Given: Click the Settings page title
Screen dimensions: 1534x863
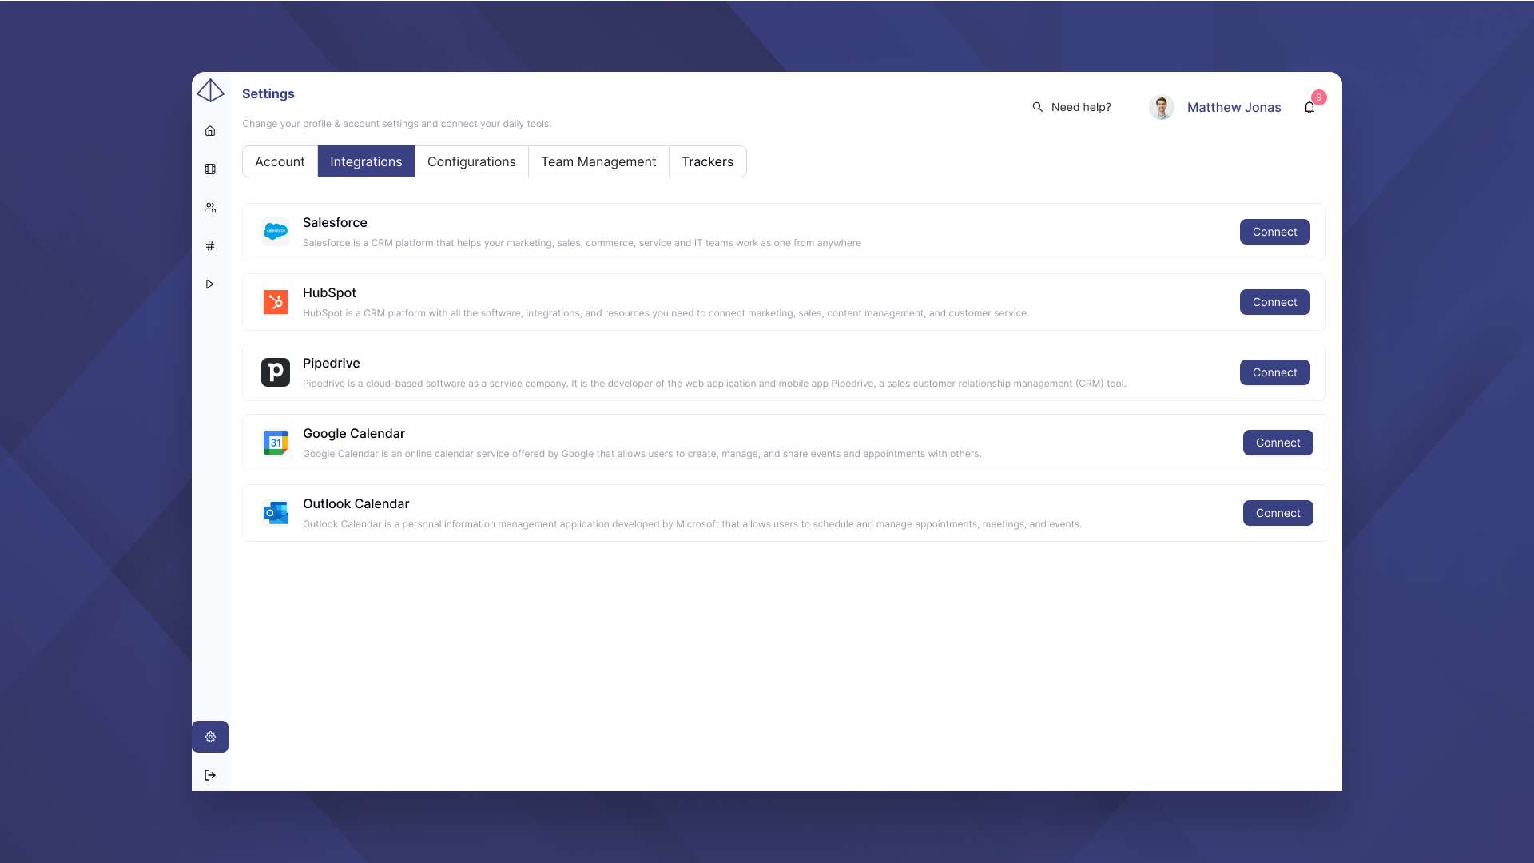Looking at the screenshot, I should (268, 93).
